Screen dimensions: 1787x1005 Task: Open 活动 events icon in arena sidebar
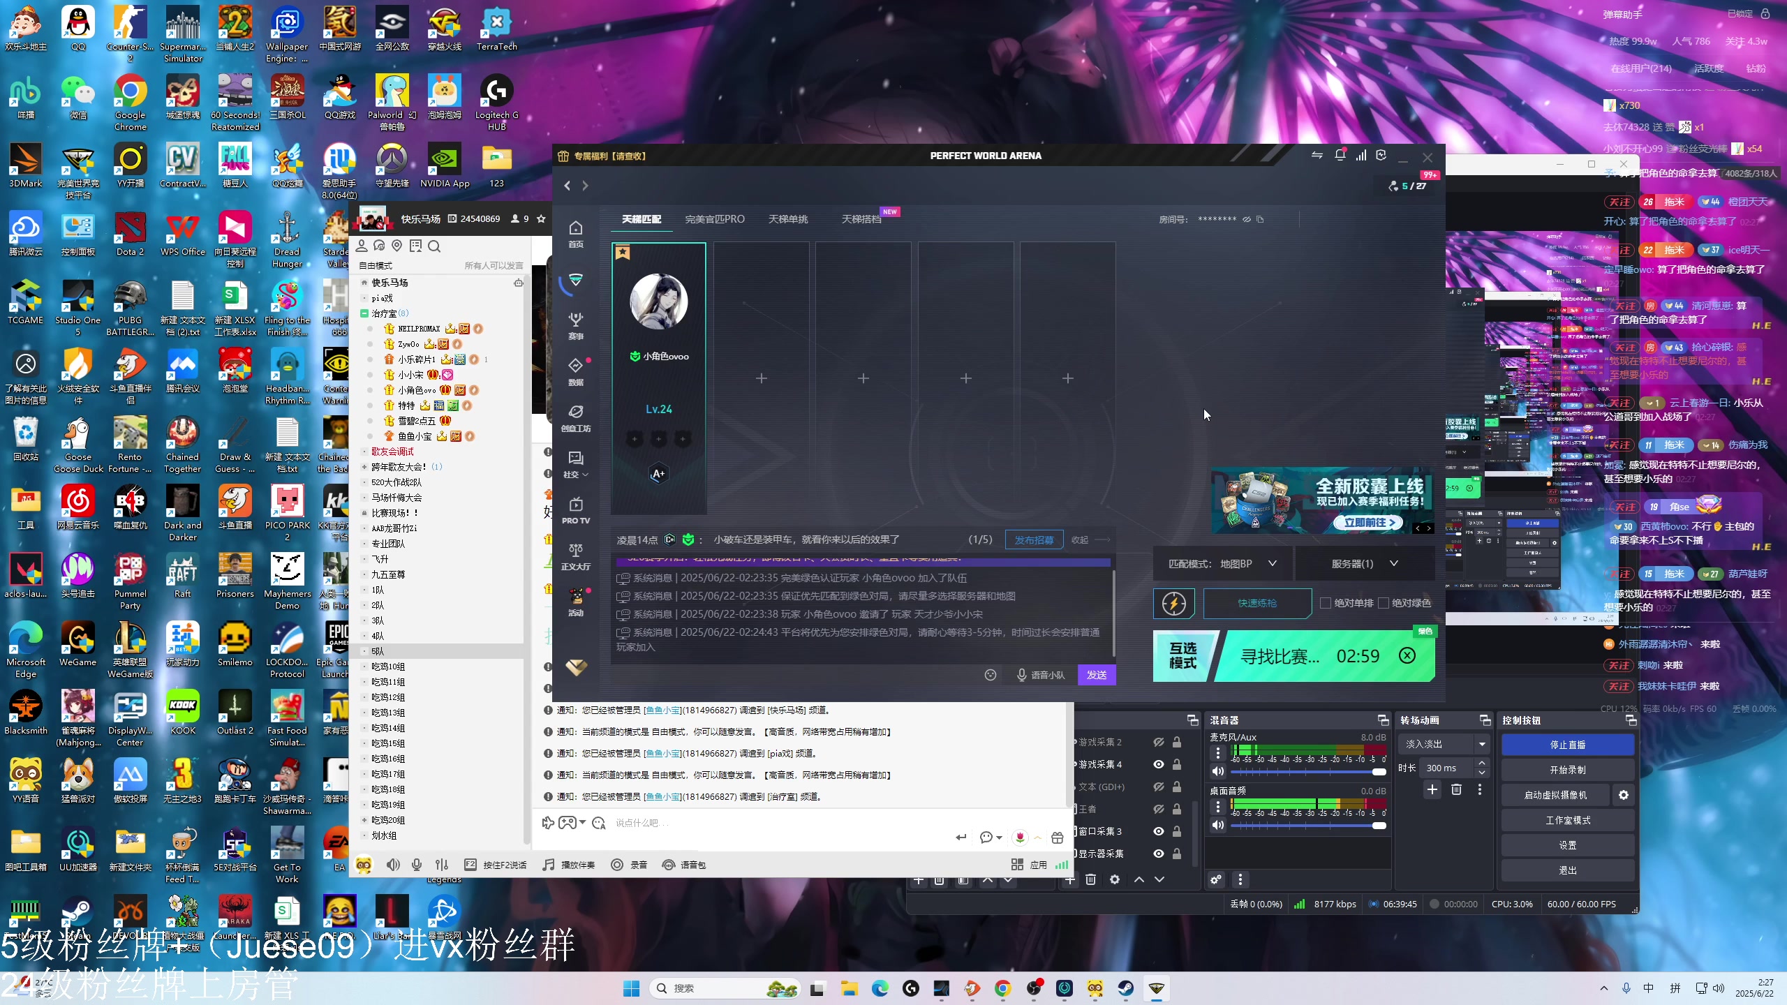tap(576, 602)
